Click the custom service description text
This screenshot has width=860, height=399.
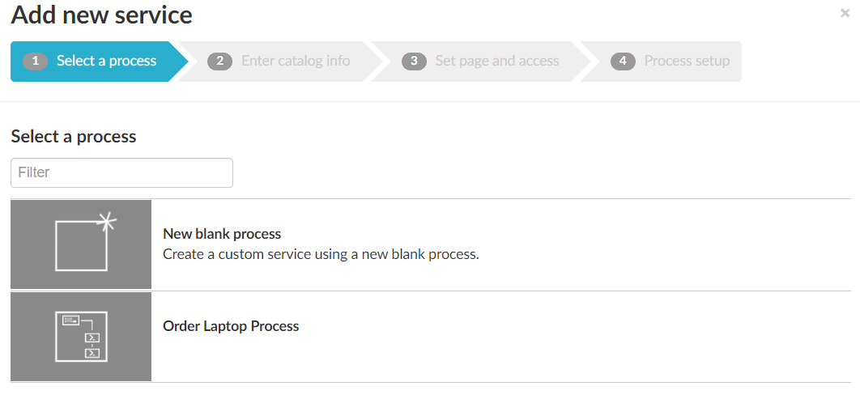[321, 254]
